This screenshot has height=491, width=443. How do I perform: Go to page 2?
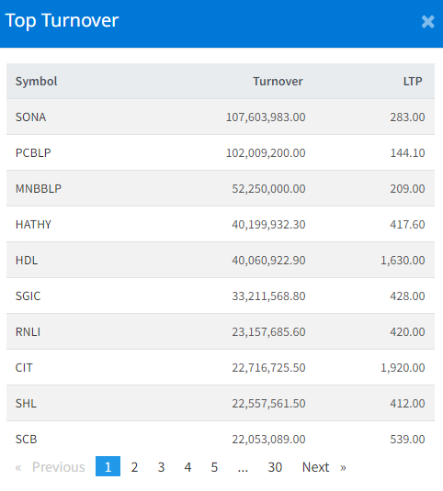tap(134, 467)
